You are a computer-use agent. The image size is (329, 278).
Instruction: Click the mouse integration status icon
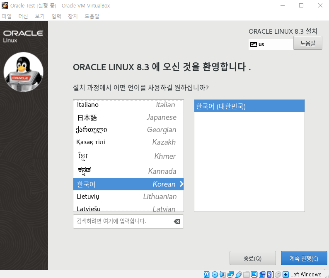pos(278,274)
